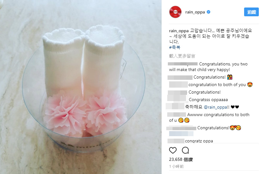Image resolution: width=261 pixels, height=174 pixels.
Task: Open the rain_oppa username in header
Action: [x=195, y=12]
